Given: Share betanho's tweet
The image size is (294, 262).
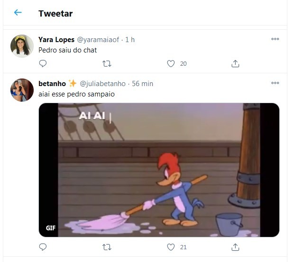Looking at the screenshot, I should [x=235, y=247].
